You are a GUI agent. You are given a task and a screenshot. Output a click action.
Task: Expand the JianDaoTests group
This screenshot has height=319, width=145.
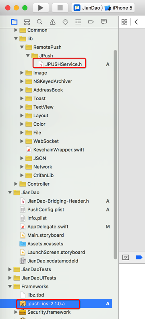10,269
